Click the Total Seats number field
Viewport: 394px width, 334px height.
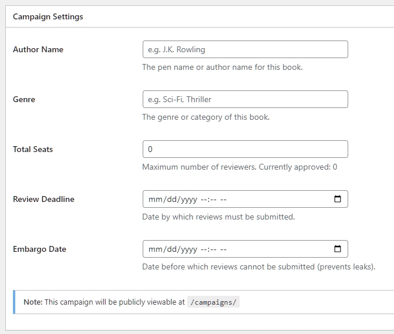[245, 149]
